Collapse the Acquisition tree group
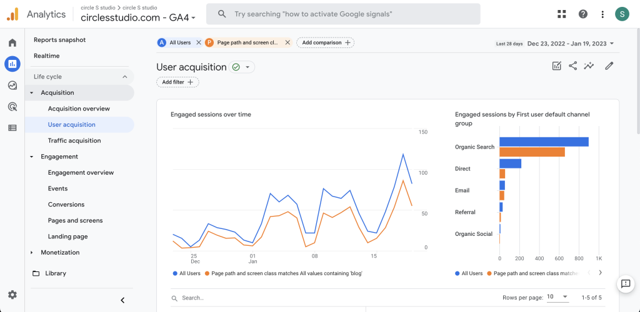 (x=32, y=93)
